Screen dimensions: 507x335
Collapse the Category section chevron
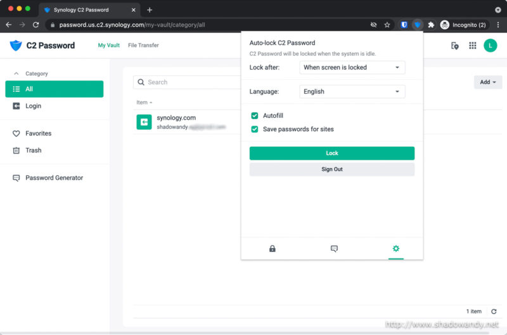(x=16, y=73)
